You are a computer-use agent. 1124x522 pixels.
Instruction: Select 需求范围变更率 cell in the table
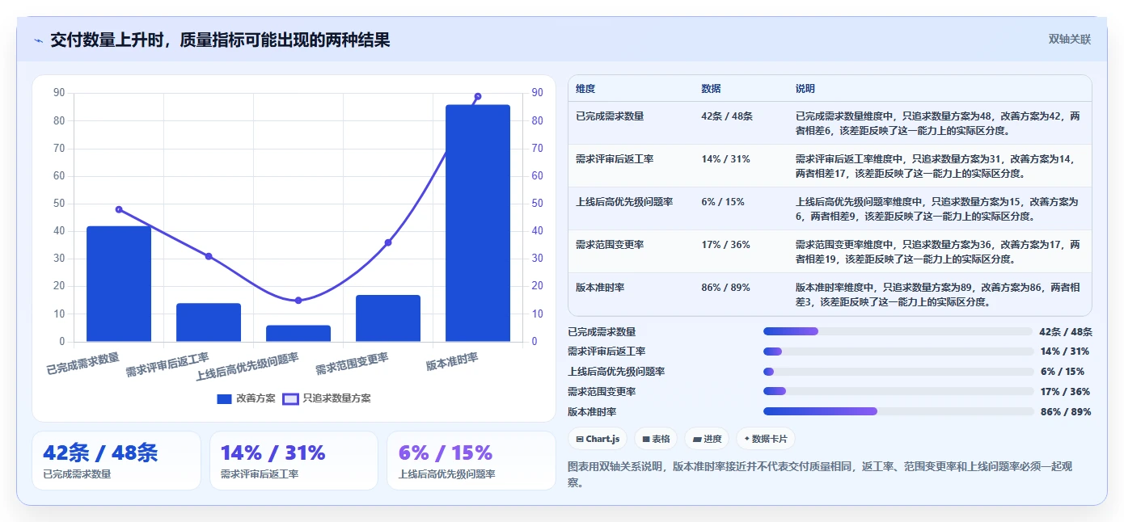coord(610,245)
